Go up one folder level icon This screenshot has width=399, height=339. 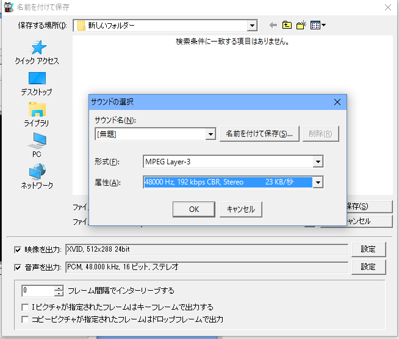(287, 25)
